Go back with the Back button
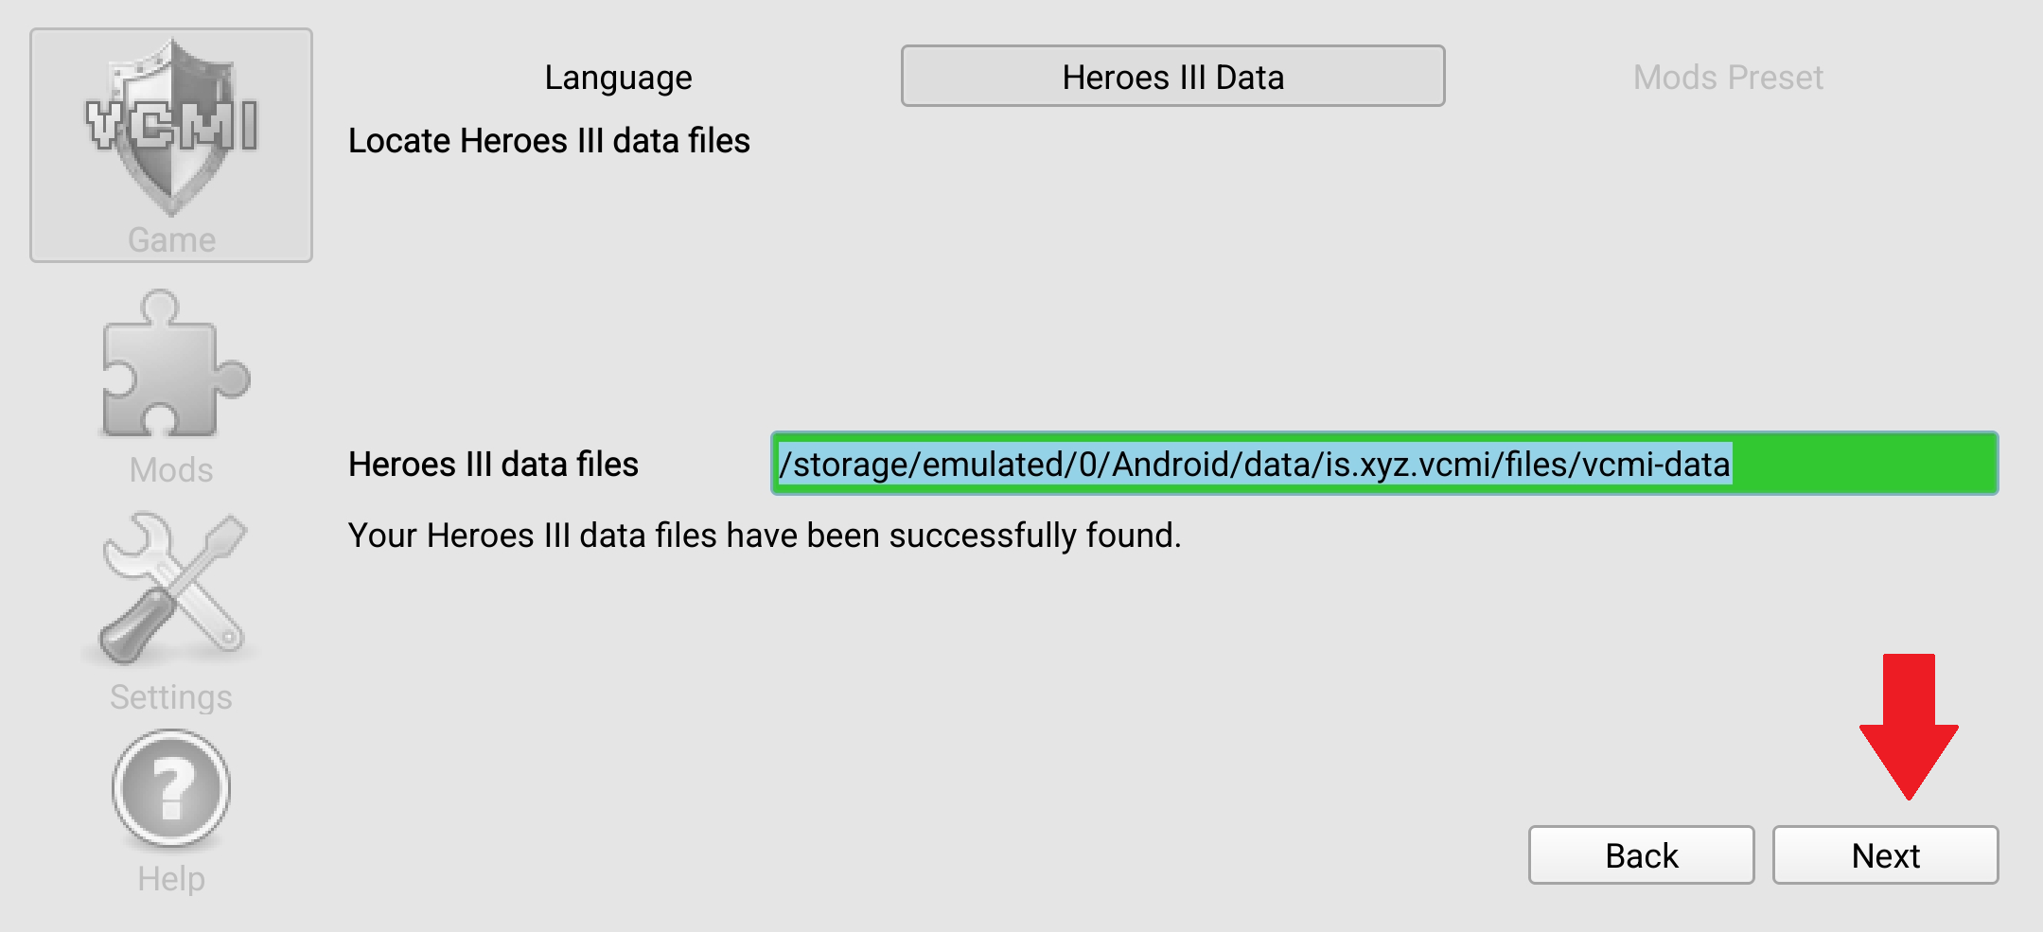The width and height of the screenshot is (2043, 932). coord(1641,855)
